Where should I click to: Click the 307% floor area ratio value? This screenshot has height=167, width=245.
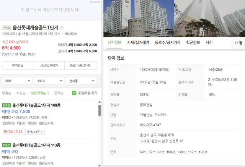tap(144, 95)
